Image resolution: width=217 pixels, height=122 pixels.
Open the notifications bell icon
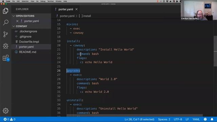coord(212,119)
